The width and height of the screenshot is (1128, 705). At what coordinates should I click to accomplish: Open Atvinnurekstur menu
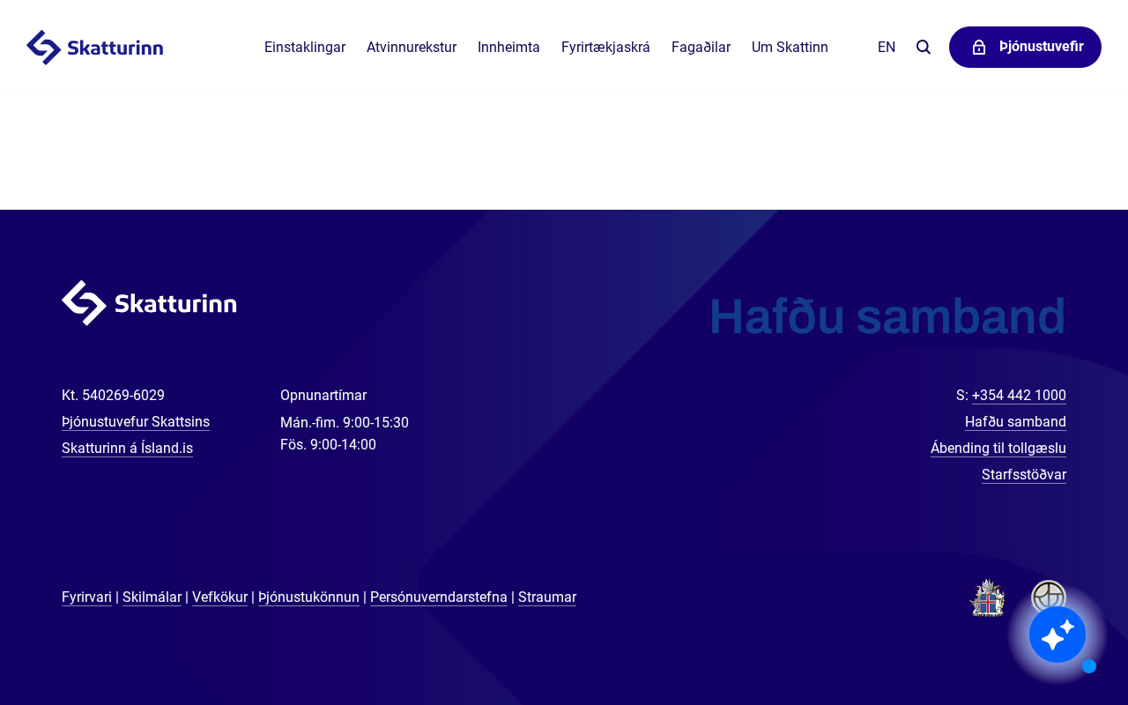coord(412,48)
